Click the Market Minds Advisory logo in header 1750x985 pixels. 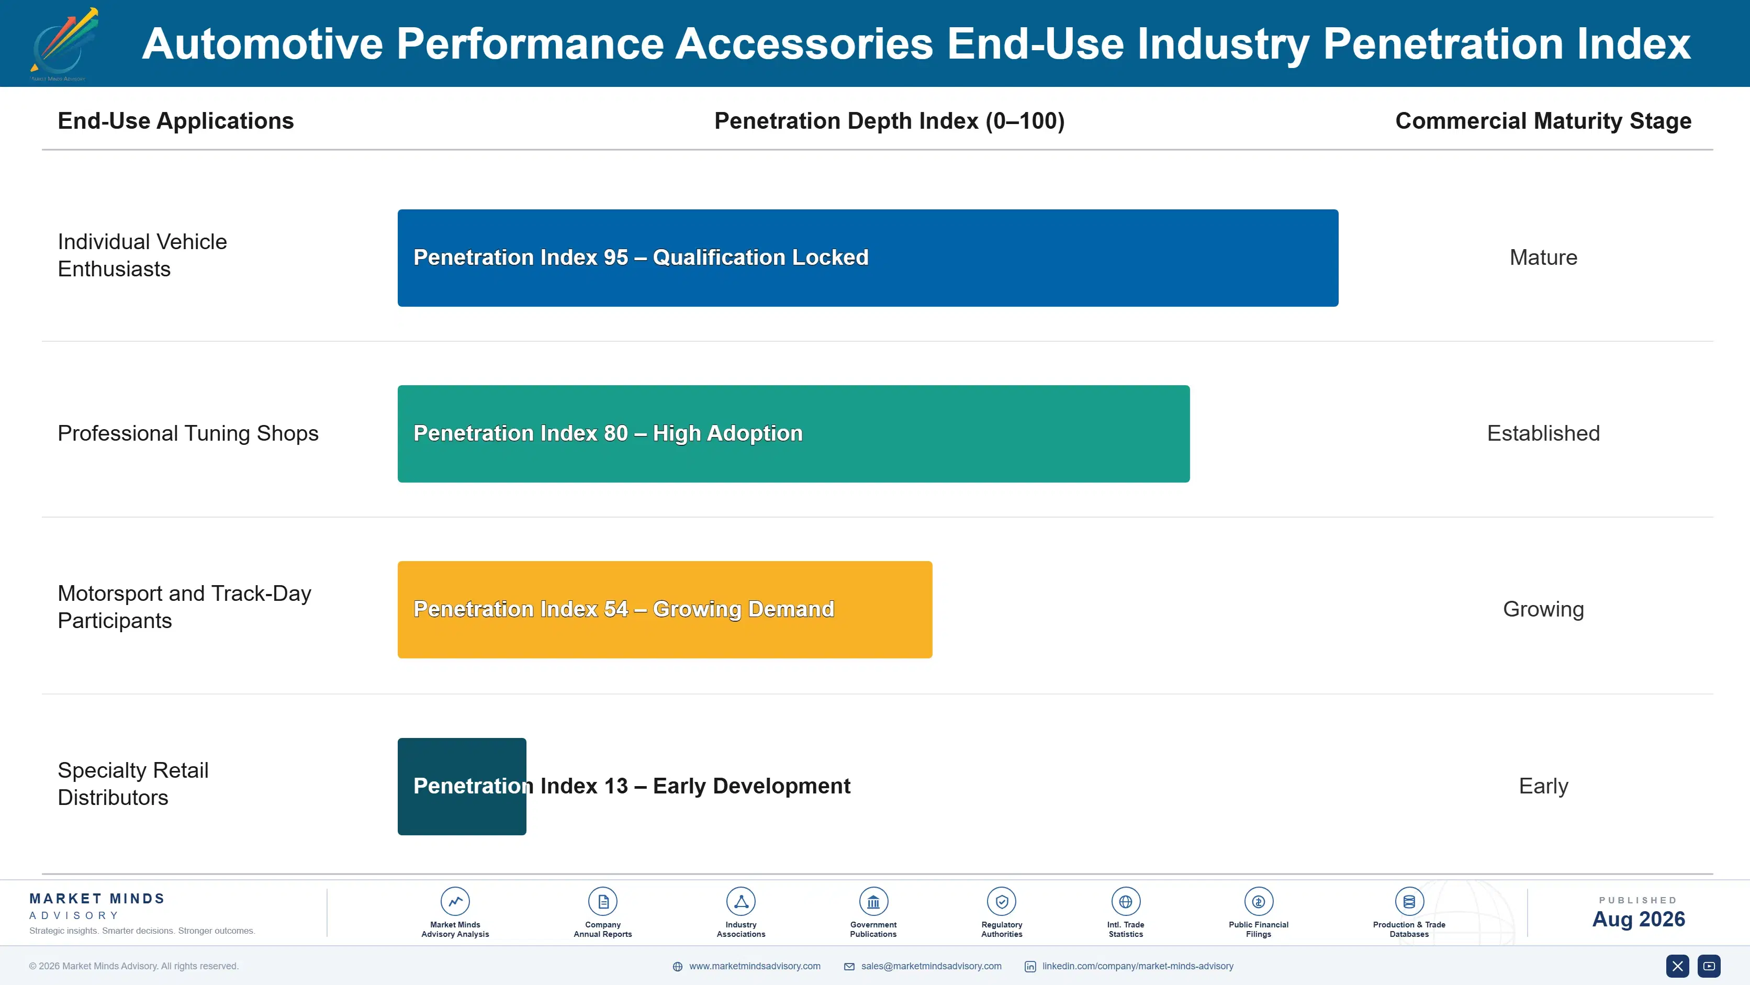pos(64,44)
